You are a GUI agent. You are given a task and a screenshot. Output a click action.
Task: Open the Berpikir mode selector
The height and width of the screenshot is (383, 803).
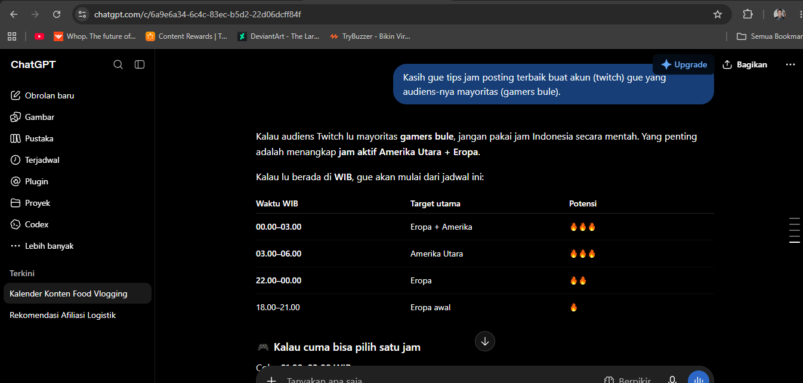tap(627, 380)
